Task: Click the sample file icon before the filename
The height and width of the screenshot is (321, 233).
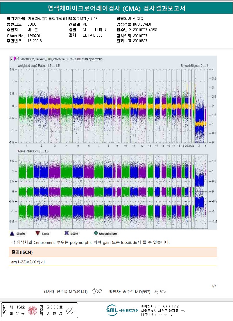Action: [x=12, y=59]
